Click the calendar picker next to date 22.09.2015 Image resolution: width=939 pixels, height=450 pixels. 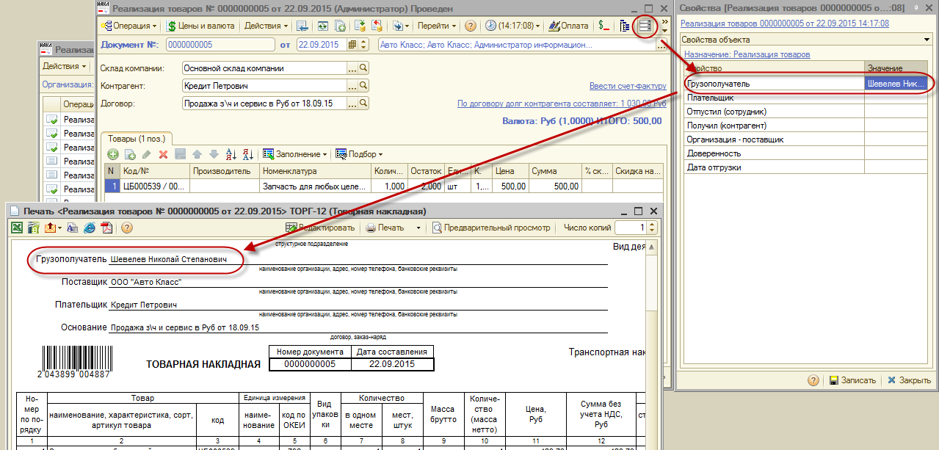352,45
